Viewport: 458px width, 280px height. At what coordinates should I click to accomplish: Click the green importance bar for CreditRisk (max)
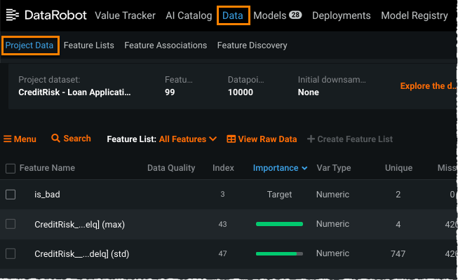coord(279,224)
